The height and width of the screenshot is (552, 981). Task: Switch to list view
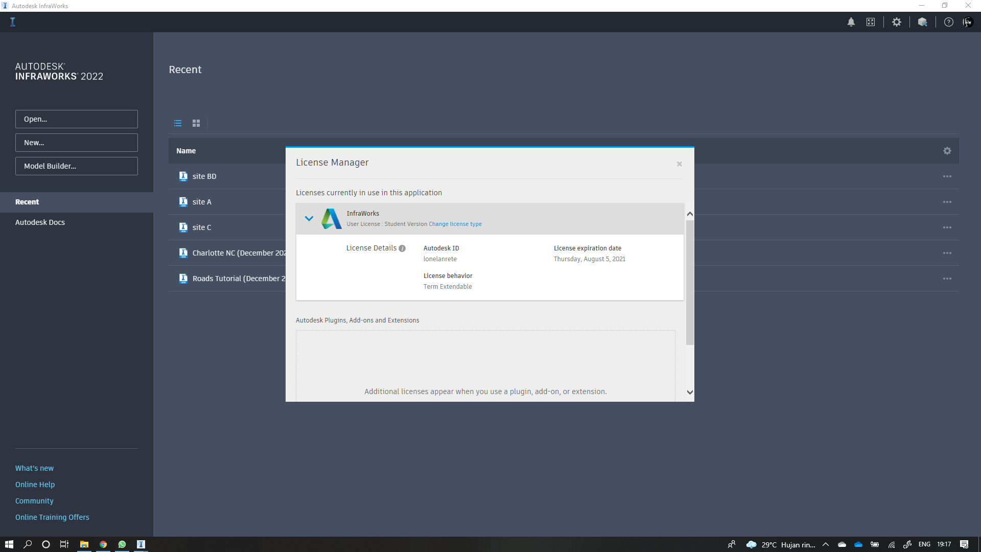click(x=178, y=123)
